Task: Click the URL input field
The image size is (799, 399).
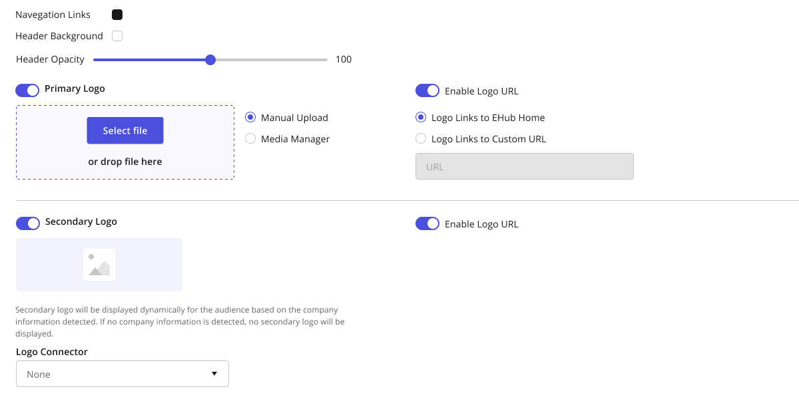Action: 524,167
